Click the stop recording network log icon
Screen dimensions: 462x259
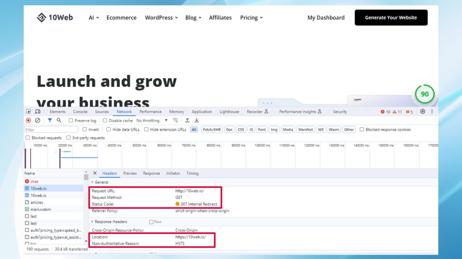[28, 120]
